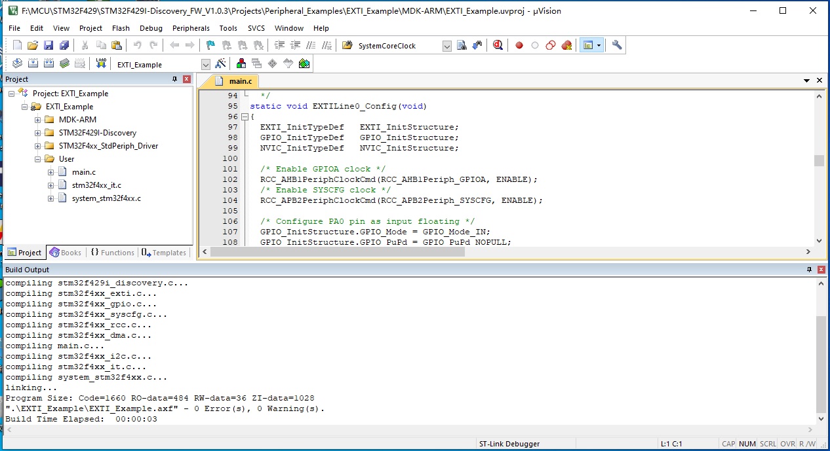Paste from clipboard using the Paste icon
The height and width of the screenshot is (451, 830).
coord(117,45)
